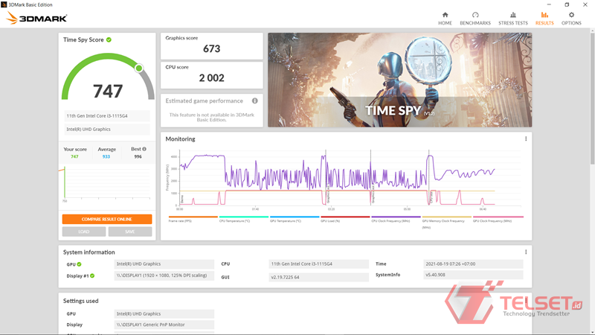This screenshot has width=595, height=335.
Task: Click the Time Spy banner image
Action: pos(399,80)
